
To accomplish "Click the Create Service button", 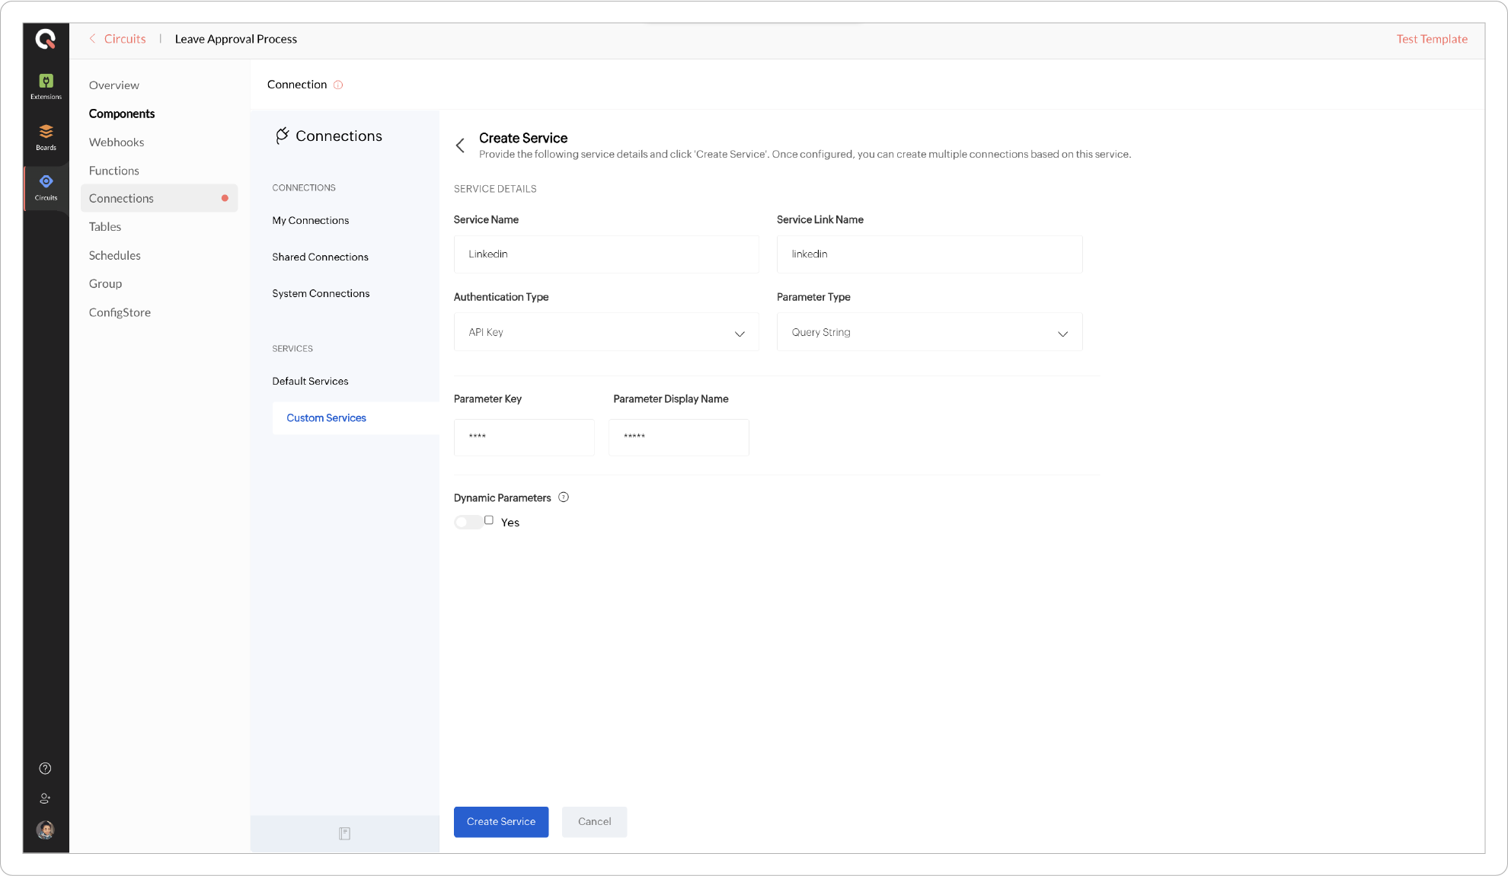I will (501, 821).
